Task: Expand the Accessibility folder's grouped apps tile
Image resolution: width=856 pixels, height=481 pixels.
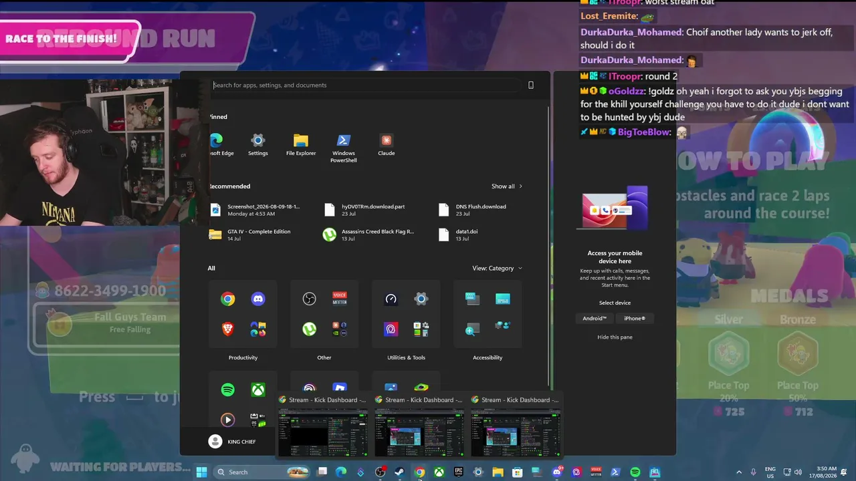Action: (x=503, y=325)
